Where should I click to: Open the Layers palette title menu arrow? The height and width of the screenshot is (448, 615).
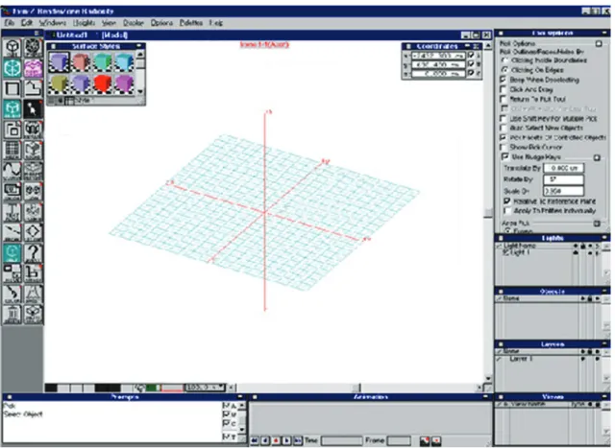(604, 343)
